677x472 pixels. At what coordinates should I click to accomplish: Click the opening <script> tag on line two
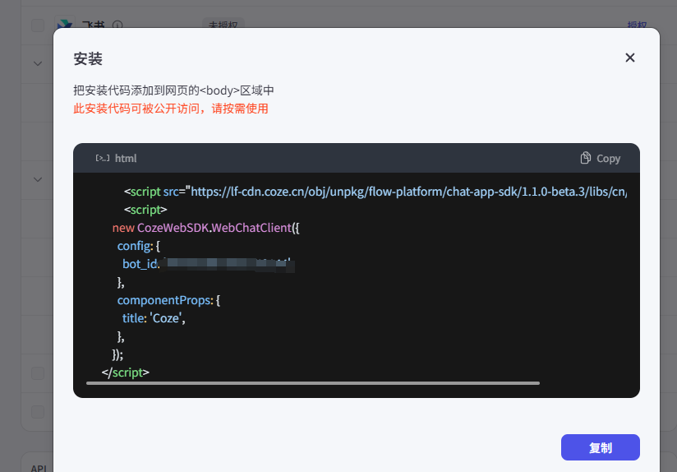click(x=145, y=210)
